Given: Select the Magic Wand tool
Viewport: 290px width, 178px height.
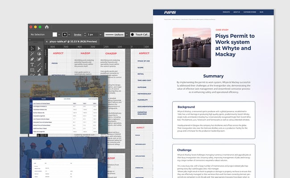Looking at the screenshot, I should [32, 54].
